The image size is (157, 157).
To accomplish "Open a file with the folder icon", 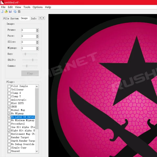I will tap(6, 12).
